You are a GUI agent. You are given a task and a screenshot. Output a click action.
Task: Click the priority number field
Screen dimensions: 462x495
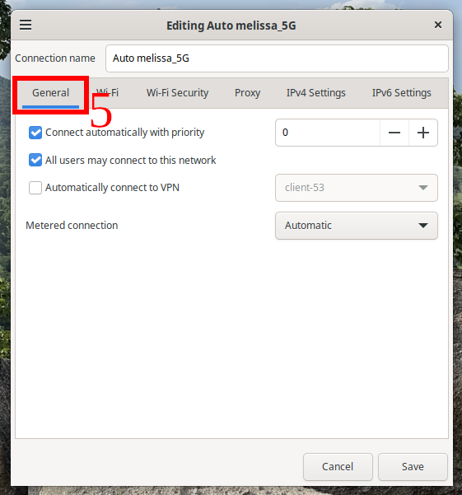pyautogui.click(x=328, y=133)
